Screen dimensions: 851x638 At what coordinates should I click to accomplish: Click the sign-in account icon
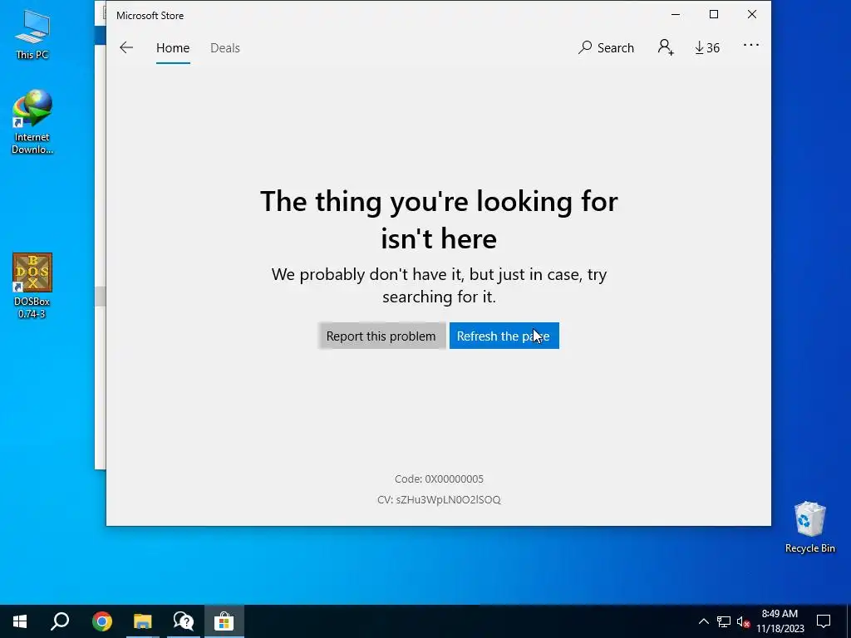(x=666, y=47)
